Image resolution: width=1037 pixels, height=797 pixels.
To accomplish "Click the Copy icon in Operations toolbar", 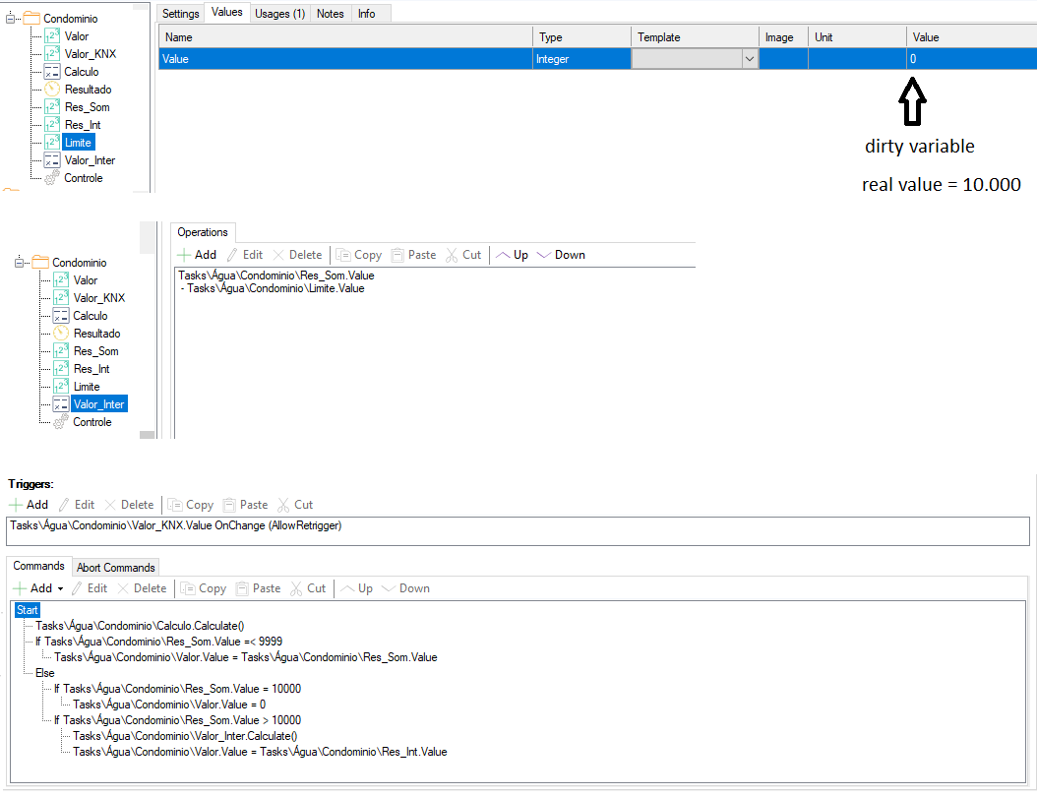I will pos(343,255).
